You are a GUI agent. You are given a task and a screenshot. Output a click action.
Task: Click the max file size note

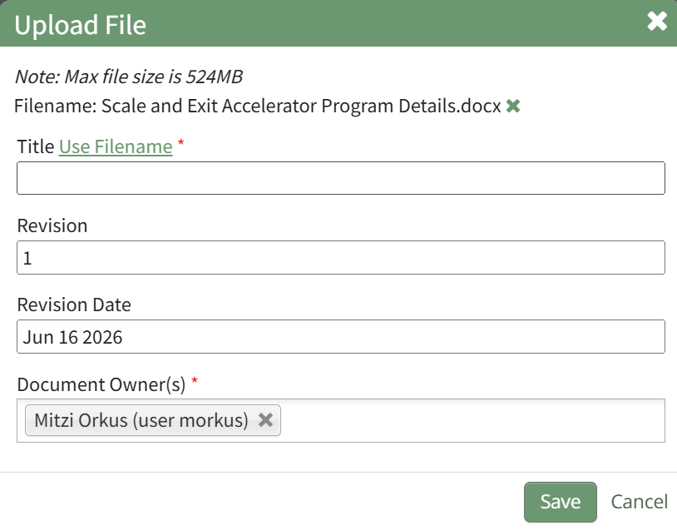(x=129, y=77)
